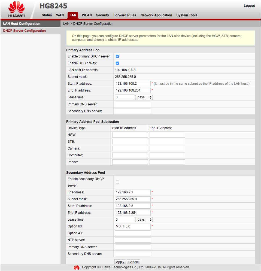Focus the primary pool Start IP address field
261x271 pixels.
[133, 84]
